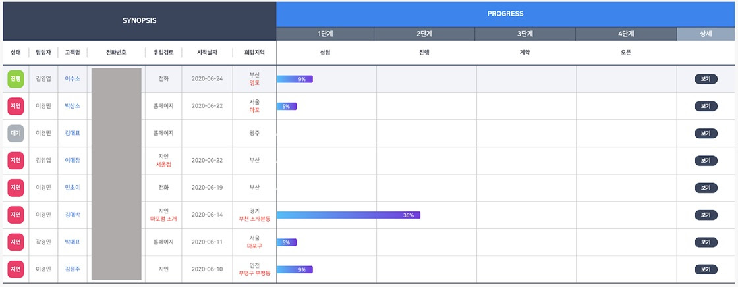This screenshot has width=738, height=287.
Task: Click 지연 badge in 김점주's row
Action: [x=16, y=269]
